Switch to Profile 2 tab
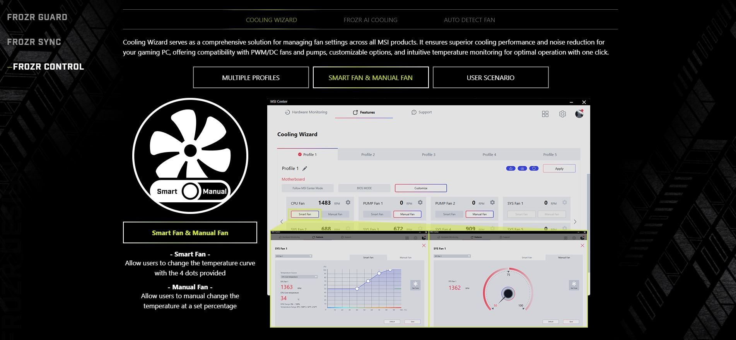The image size is (736, 340). 368,154
